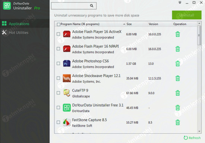This screenshot has height=143, width=205.
Task: Click the Program Name sort arrow
Action: tap(124, 24)
